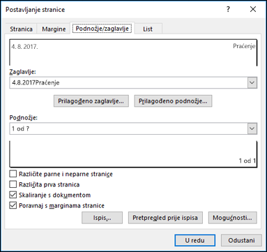Image resolution: width=267 pixels, height=252 pixels.
Task: Expand the Zaglavlje dropdown arrow
Action: coord(252,83)
